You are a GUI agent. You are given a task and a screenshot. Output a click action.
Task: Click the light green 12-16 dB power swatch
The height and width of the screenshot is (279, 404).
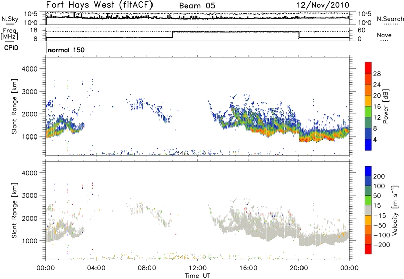tap(368, 112)
